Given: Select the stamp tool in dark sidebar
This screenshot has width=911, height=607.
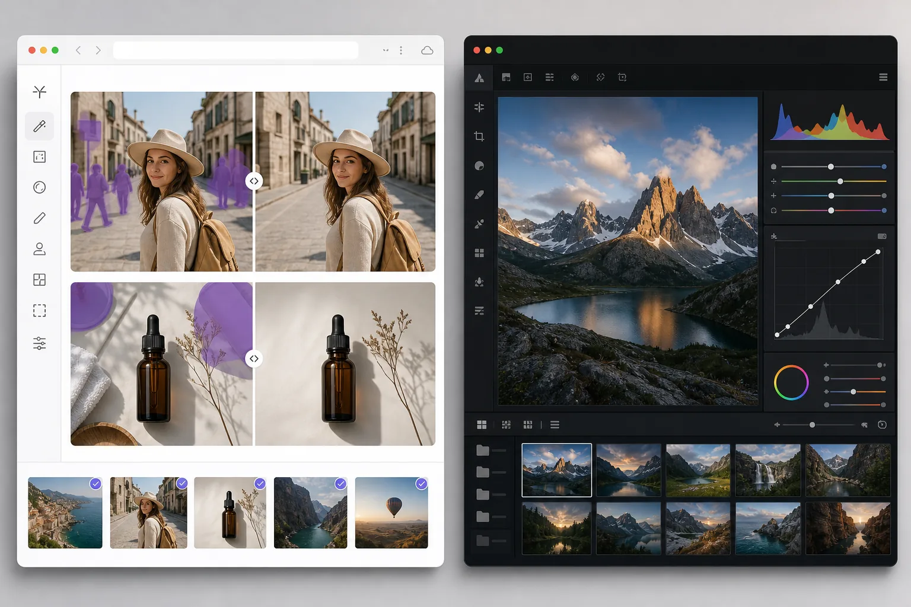Looking at the screenshot, I should pos(479,282).
